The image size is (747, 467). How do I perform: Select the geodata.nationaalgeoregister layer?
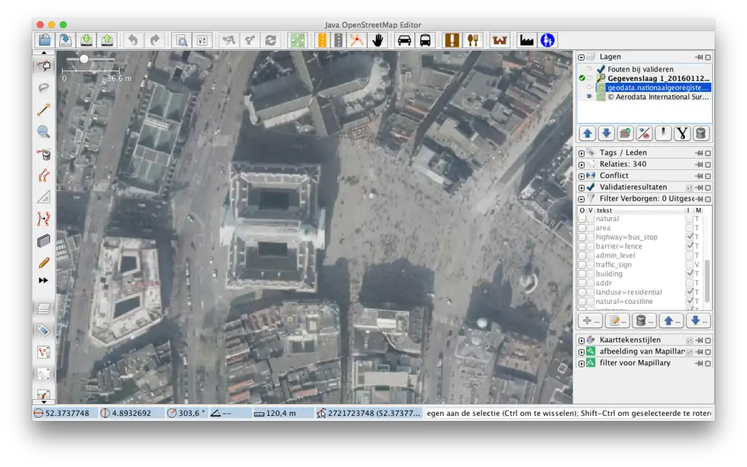pyautogui.click(x=657, y=88)
